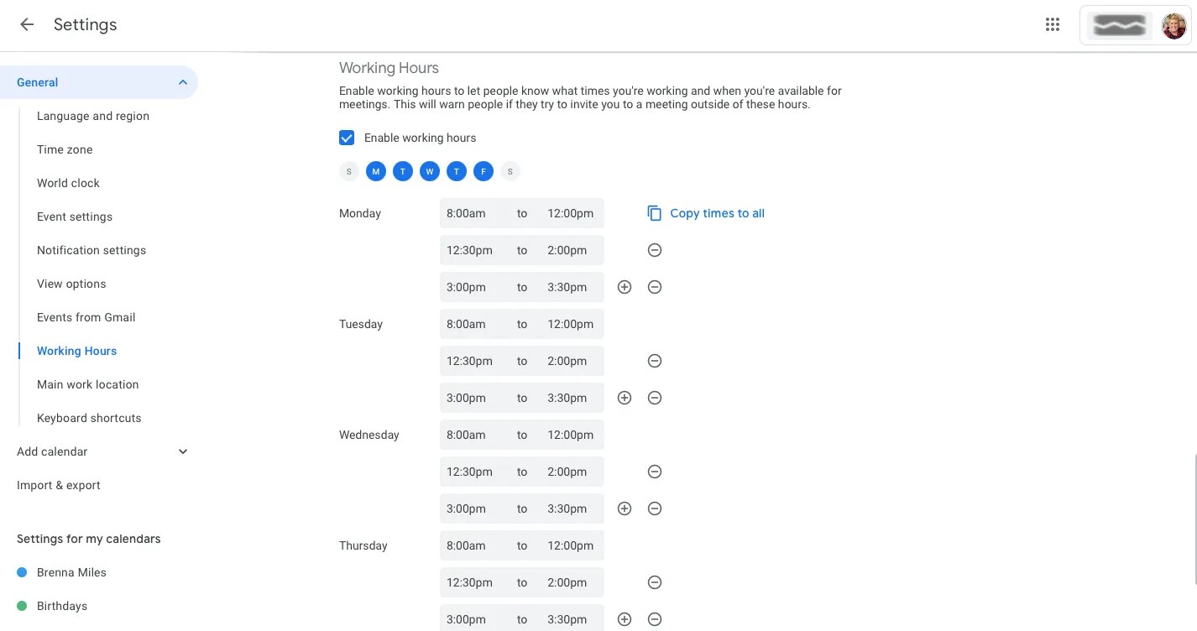Screen dimensions: 1197x631
Task: Remove Tuesday's 12:30pm to 2:00pm period
Action: click(x=655, y=361)
